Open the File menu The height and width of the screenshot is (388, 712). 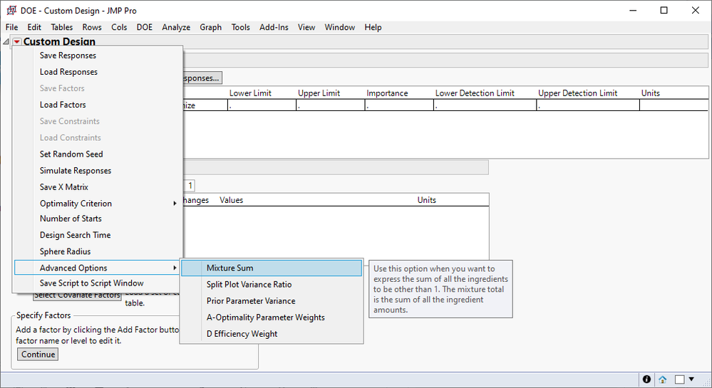click(x=12, y=27)
